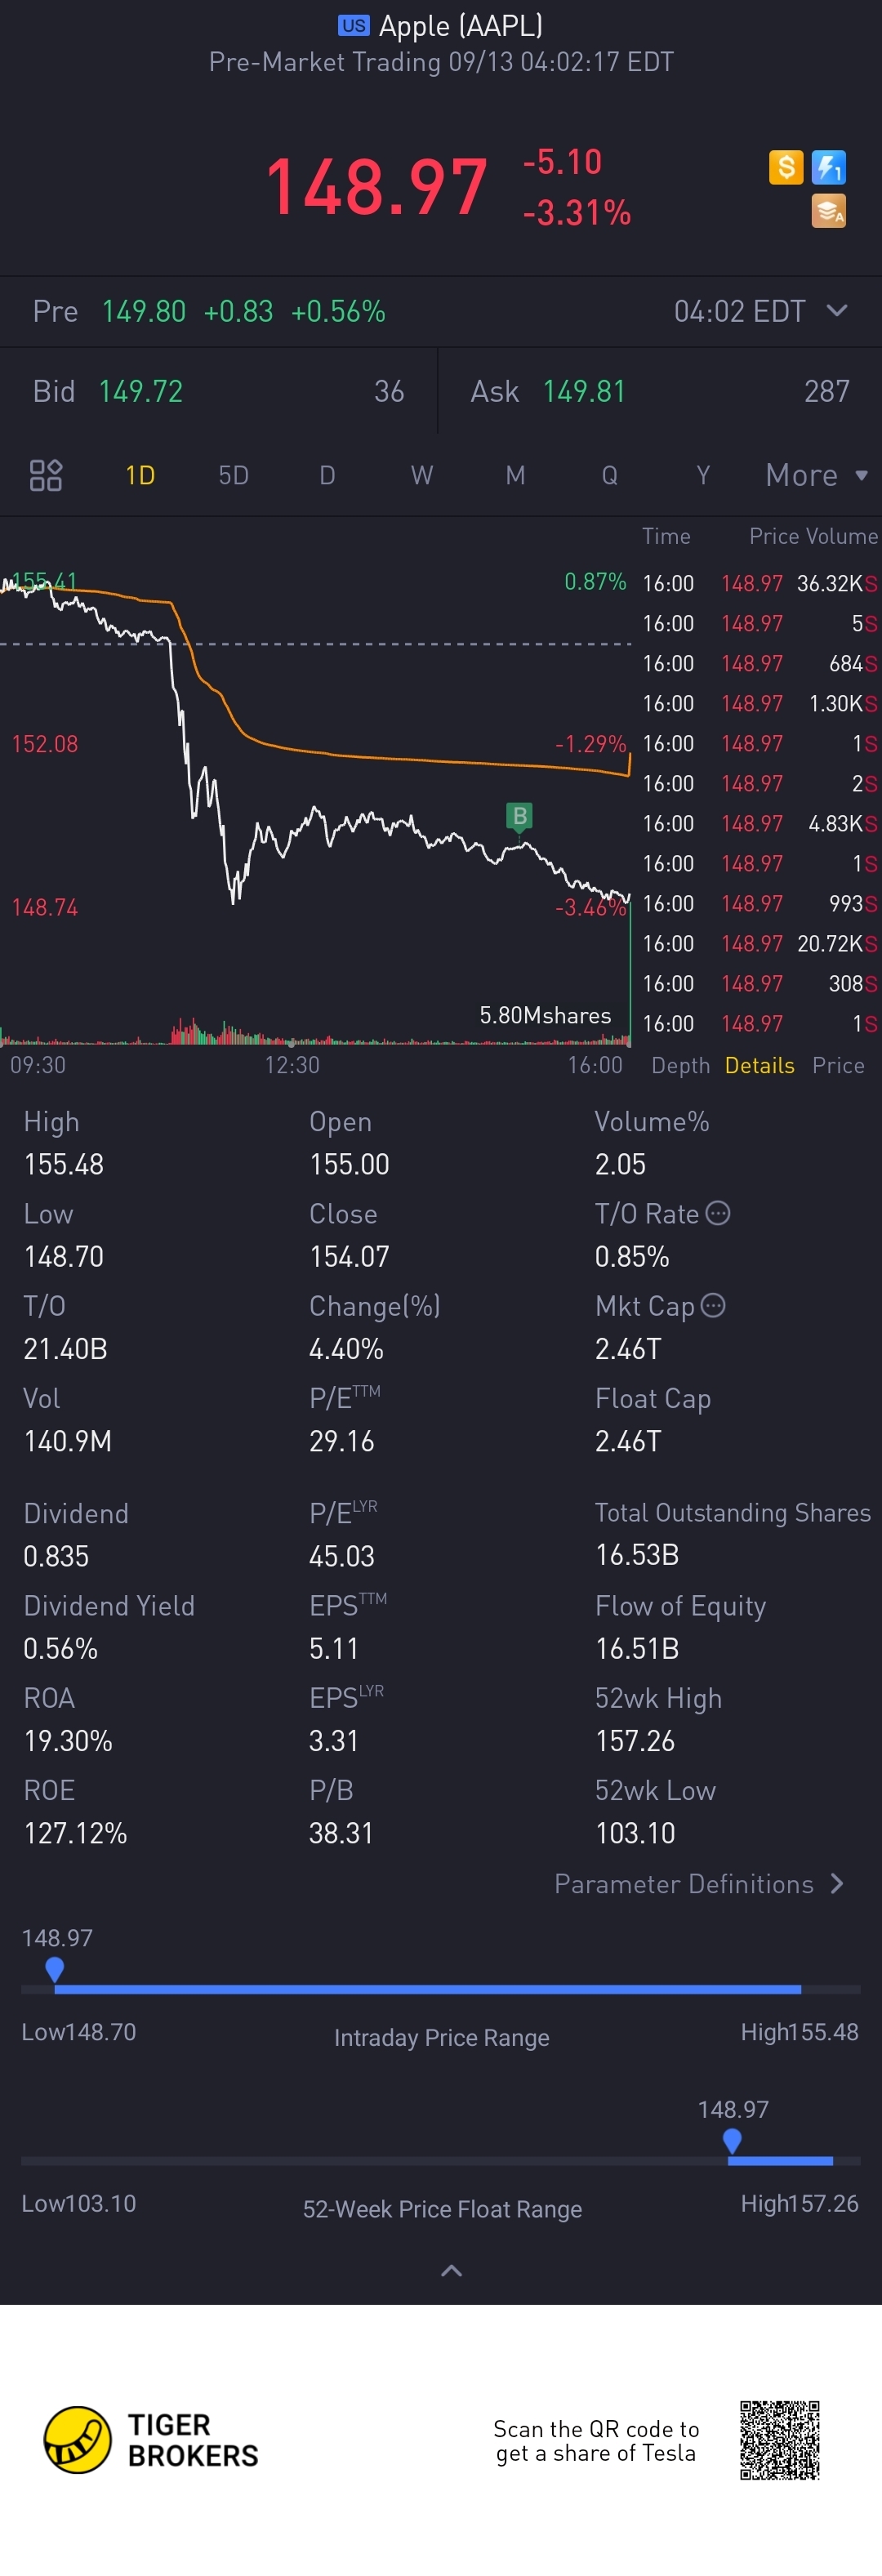Tap the intraday price range marker
Image resolution: width=882 pixels, height=2576 pixels.
coord(55,1968)
